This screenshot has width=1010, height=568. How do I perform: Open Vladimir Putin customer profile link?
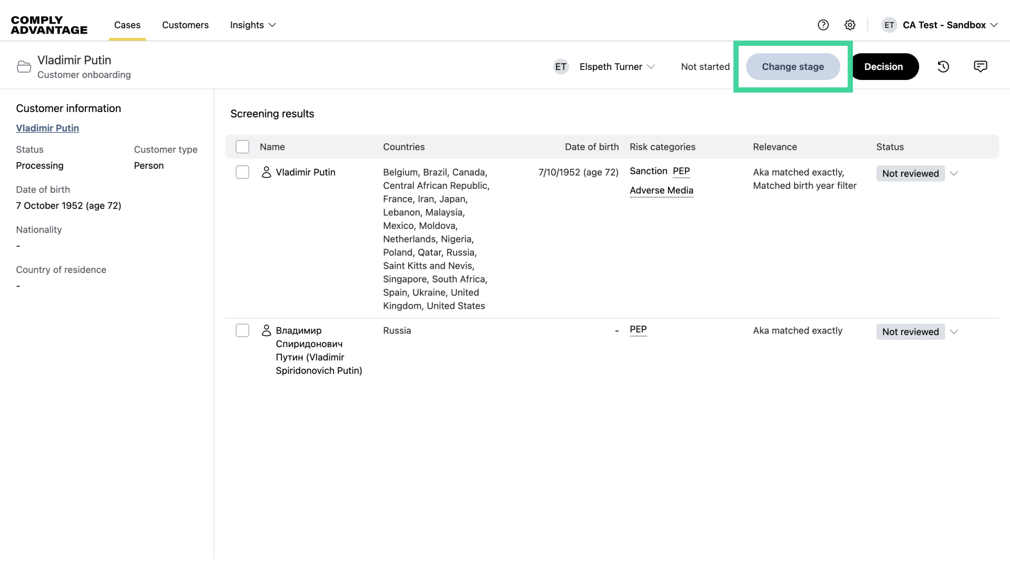[47, 128]
